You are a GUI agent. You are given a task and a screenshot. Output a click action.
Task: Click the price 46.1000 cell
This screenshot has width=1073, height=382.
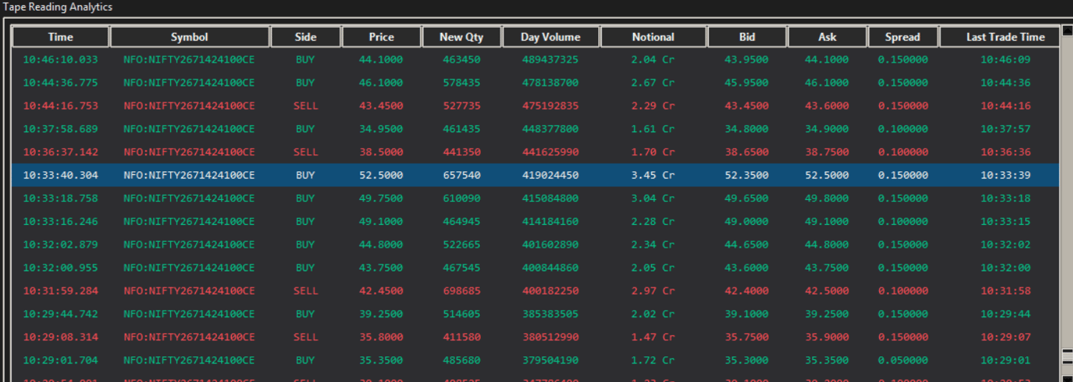click(x=381, y=83)
